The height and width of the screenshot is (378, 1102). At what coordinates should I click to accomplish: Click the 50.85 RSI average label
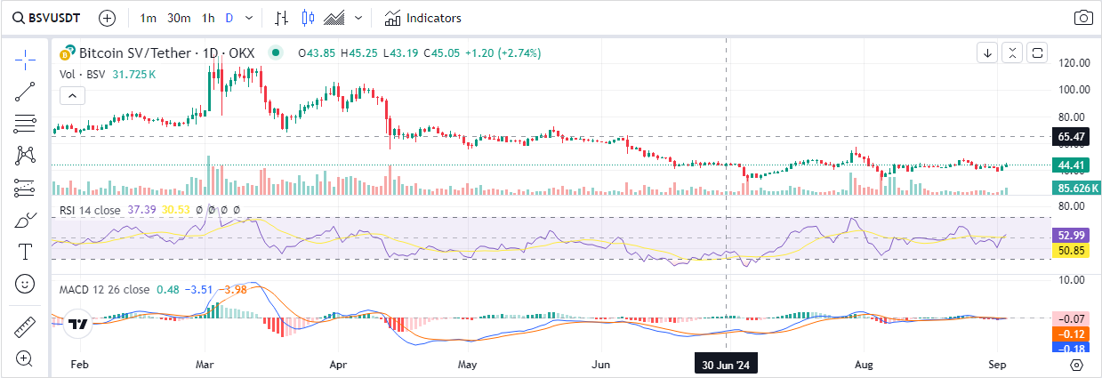pyautogui.click(x=1071, y=252)
